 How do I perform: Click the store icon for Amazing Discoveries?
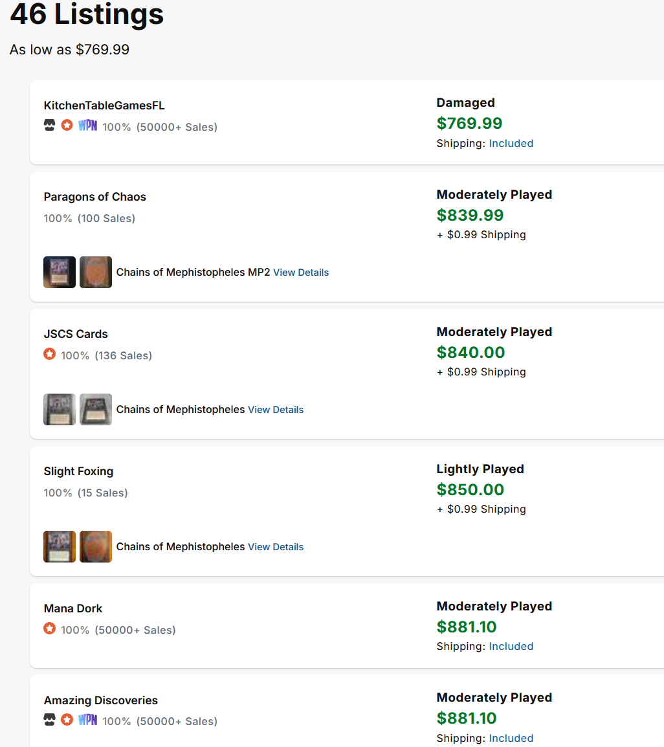tap(50, 720)
